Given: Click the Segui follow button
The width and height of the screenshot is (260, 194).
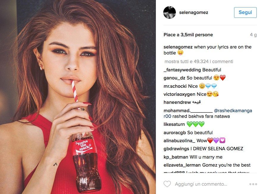Looking at the screenshot, I should click(245, 12).
